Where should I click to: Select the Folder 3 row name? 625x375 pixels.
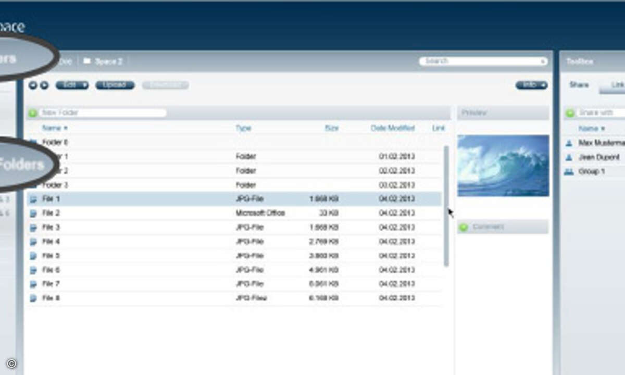coord(55,185)
